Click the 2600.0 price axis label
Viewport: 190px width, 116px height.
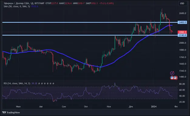tap(183, 13)
